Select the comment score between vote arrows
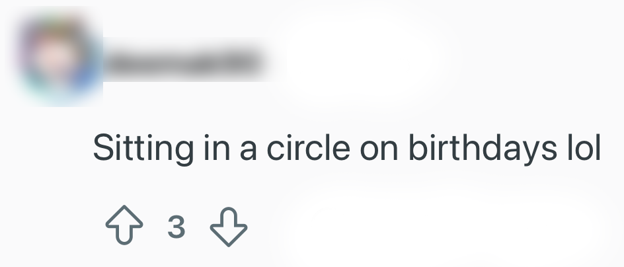Viewport: 624px width, 267px height. click(x=176, y=227)
